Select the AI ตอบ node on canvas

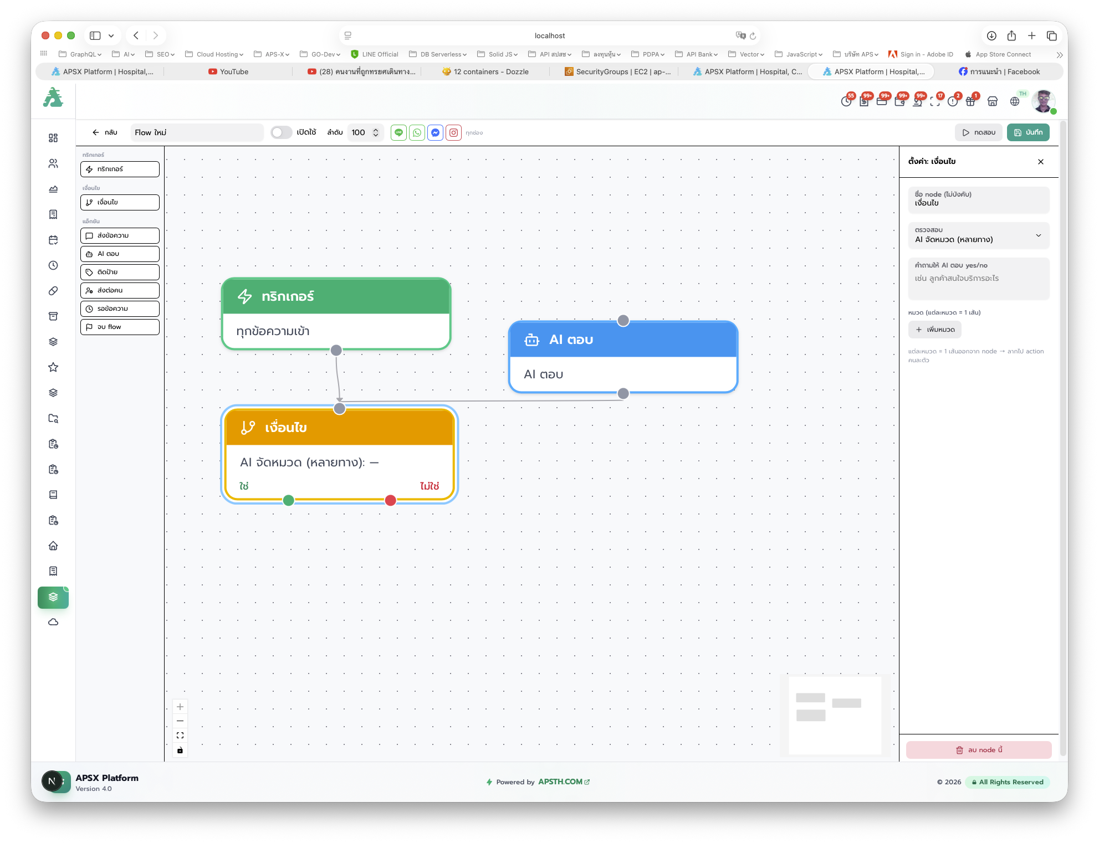pyautogui.click(x=623, y=357)
